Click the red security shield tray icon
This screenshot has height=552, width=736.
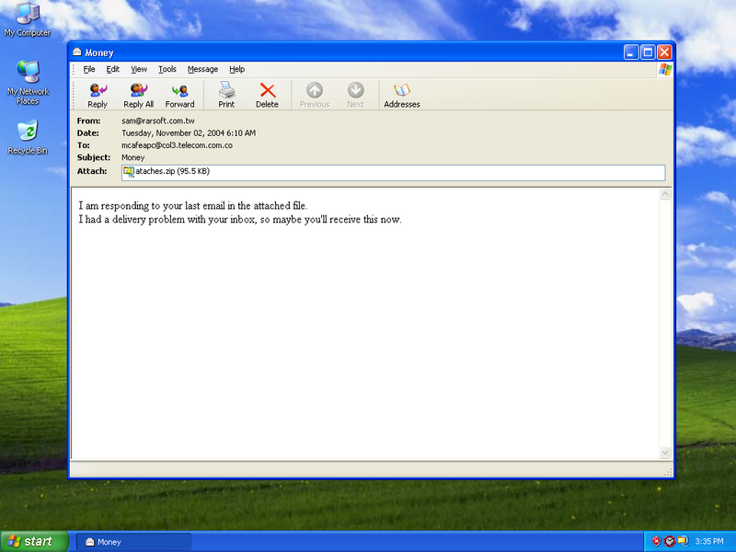click(656, 541)
